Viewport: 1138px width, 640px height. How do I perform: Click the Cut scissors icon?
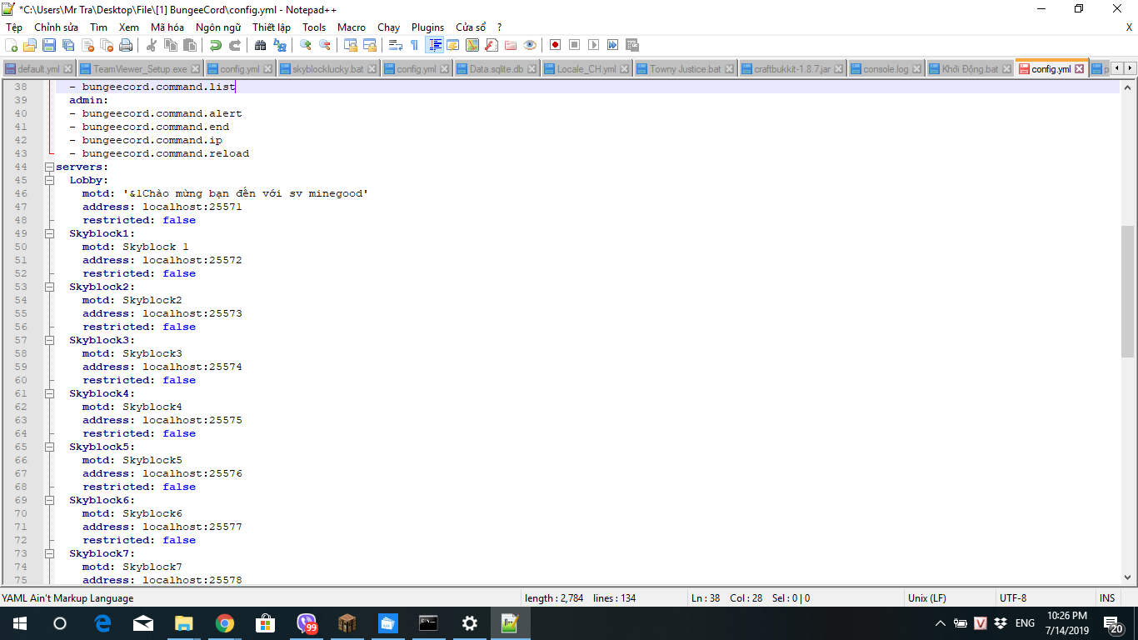pyautogui.click(x=152, y=45)
